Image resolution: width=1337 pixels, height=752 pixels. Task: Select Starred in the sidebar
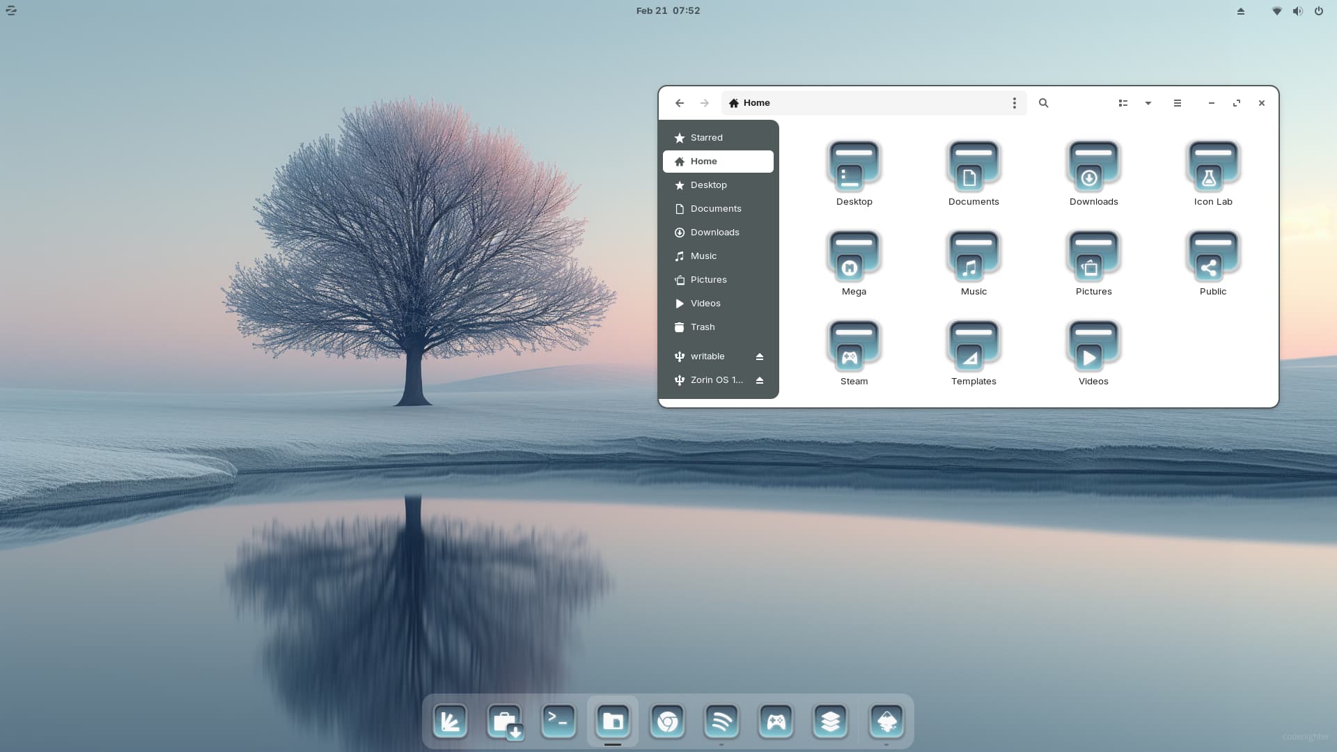tap(718, 138)
